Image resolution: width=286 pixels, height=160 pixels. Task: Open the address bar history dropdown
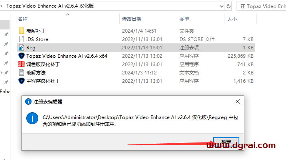click(x=222, y=6)
